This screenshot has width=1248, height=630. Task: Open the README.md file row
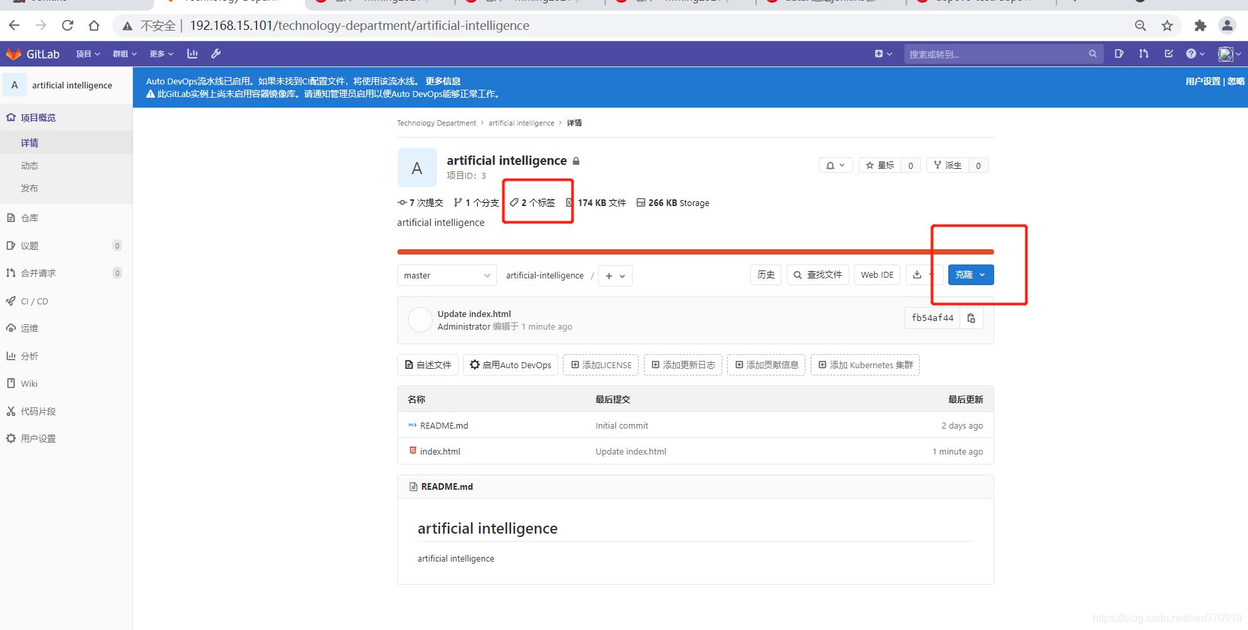coord(695,425)
